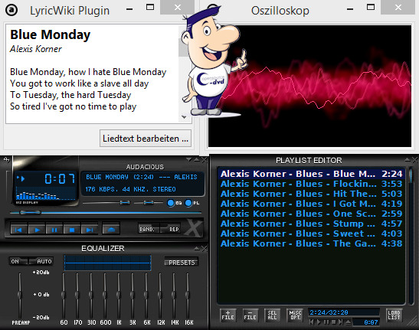The height and width of the screenshot is (330, 419).
Task: Click the 60 Hz equalizer band slider
Action: tap(64, 295)
